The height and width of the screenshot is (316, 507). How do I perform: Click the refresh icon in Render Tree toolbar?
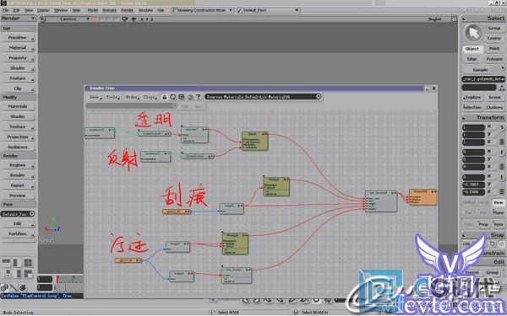[173, 97]
